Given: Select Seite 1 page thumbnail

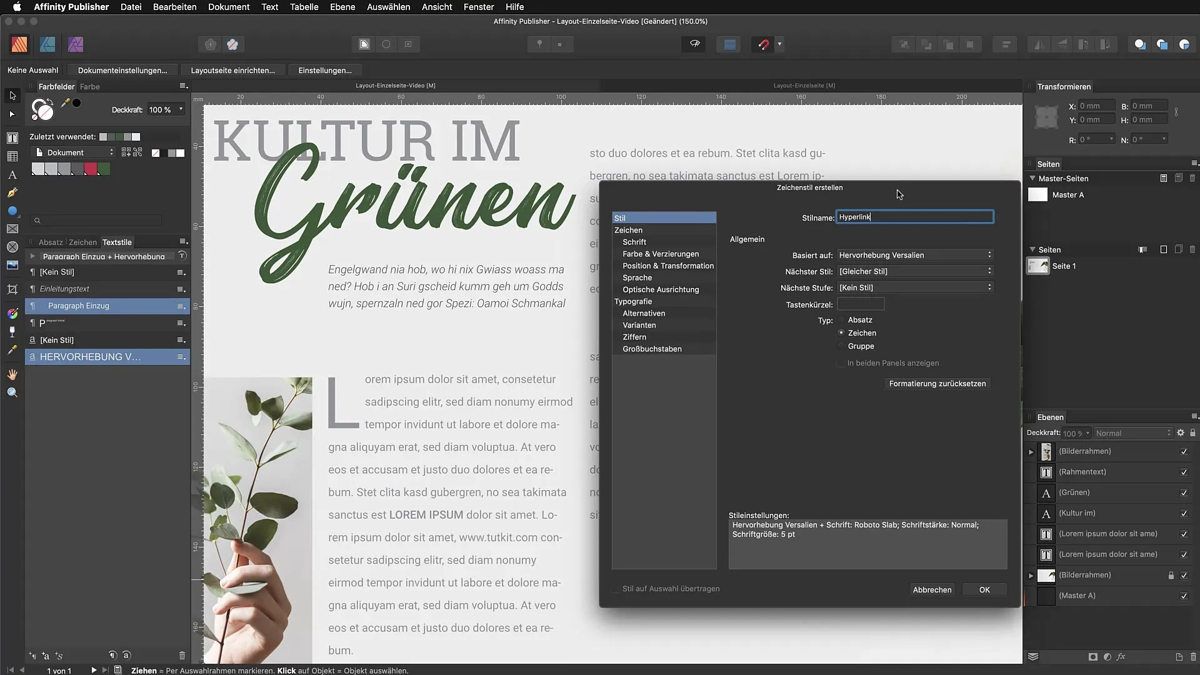Looking at the screenshot, I should click(x=1038, y=266).
